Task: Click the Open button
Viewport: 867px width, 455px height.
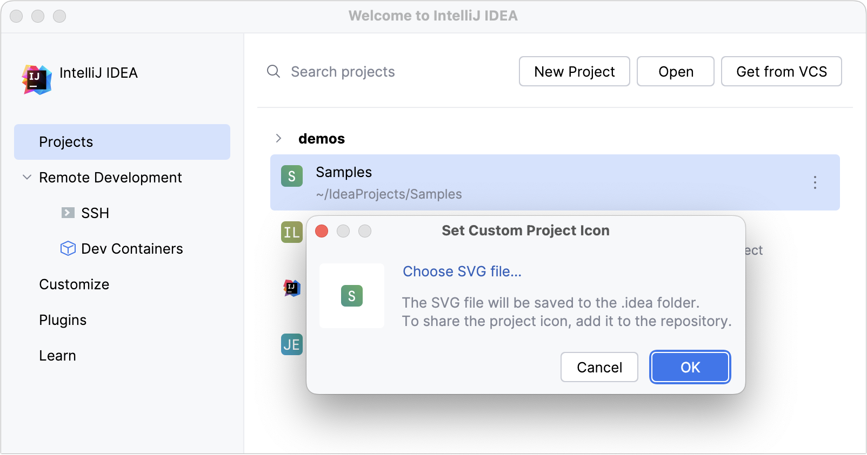Action: [x=676, y=71]
